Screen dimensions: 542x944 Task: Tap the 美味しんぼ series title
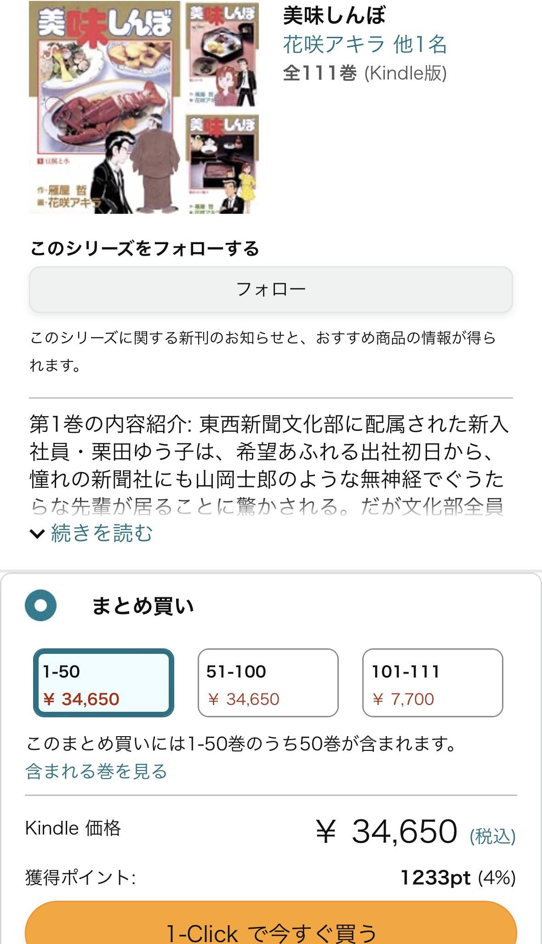pyautogui.click(x=334, y=16)
